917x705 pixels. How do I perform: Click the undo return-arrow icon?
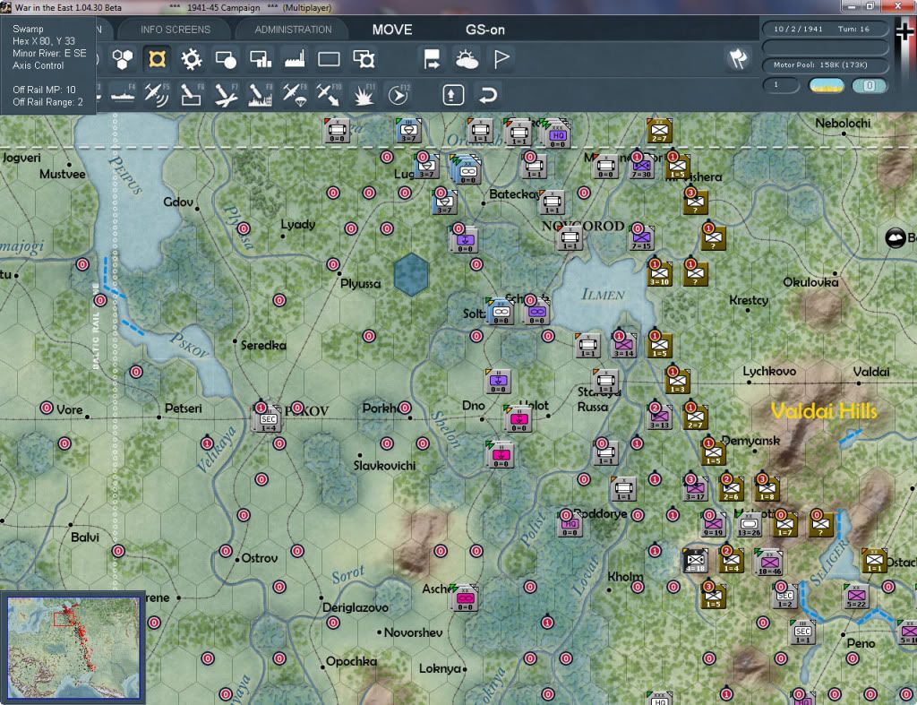[x=488, y=95]
